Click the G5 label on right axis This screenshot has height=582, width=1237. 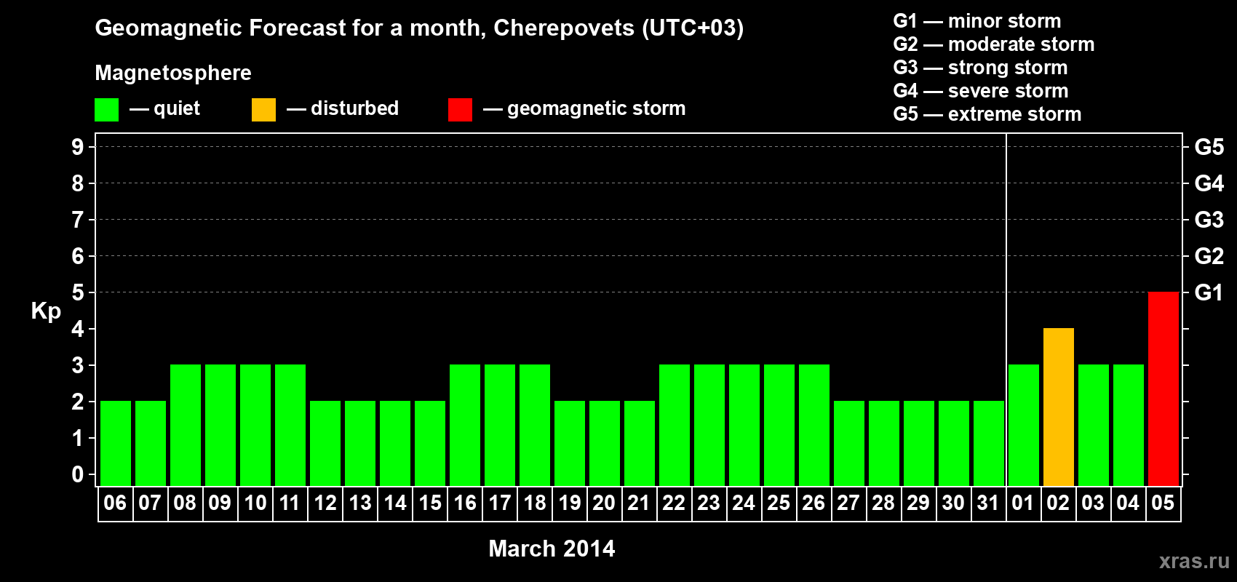(x=1209, y=147)
